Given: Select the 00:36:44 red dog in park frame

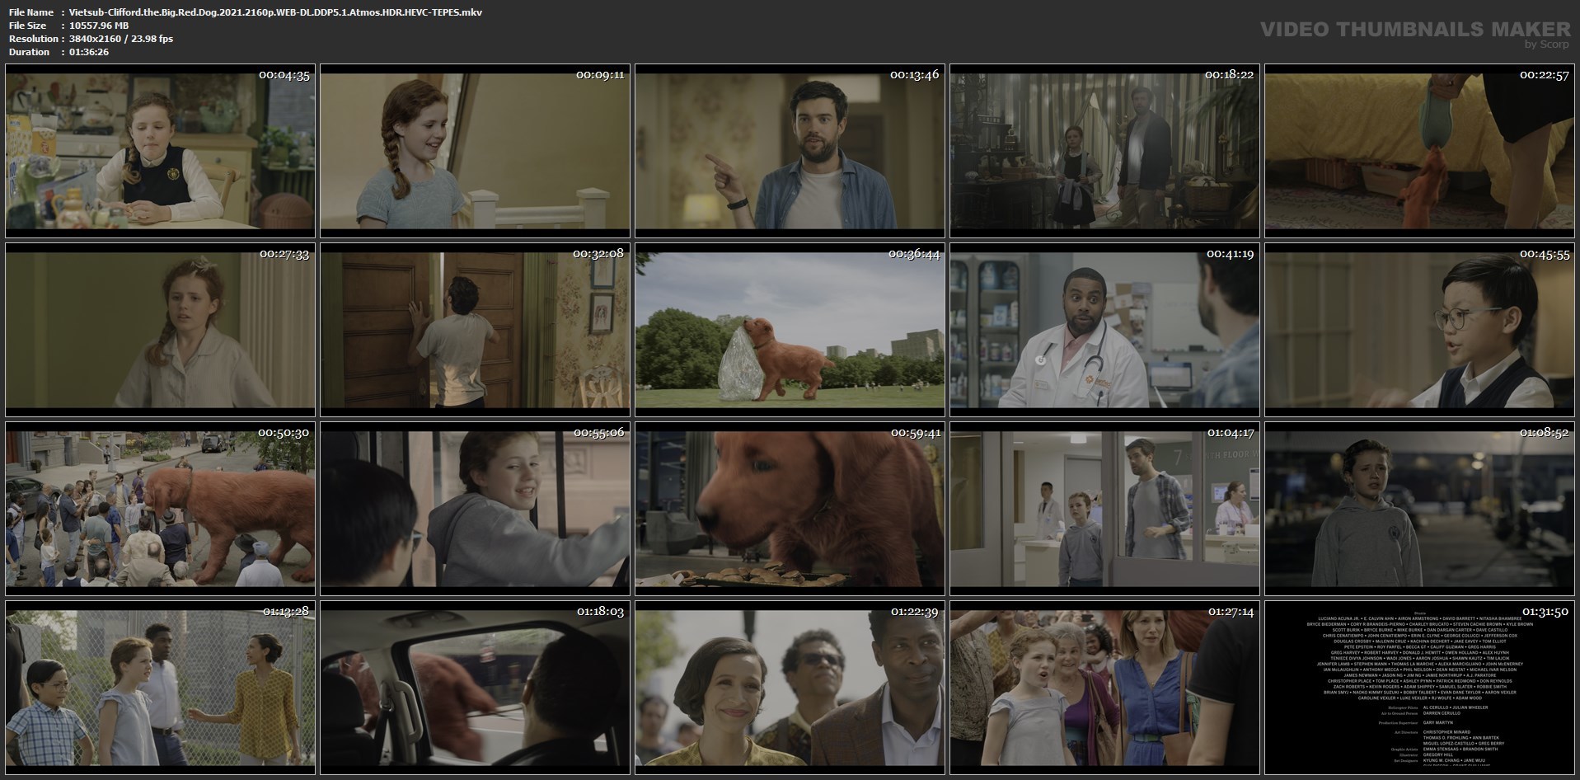Looking at the screenshot, I should (790, 330).
